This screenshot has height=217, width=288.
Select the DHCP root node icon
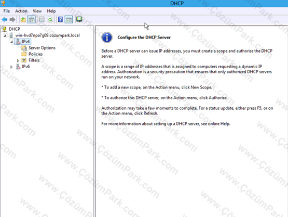pyautogui.click(x=4, y=29)
